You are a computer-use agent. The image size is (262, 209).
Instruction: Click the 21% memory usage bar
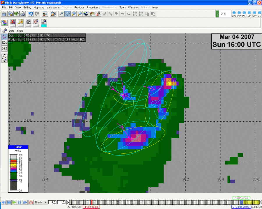223,14
